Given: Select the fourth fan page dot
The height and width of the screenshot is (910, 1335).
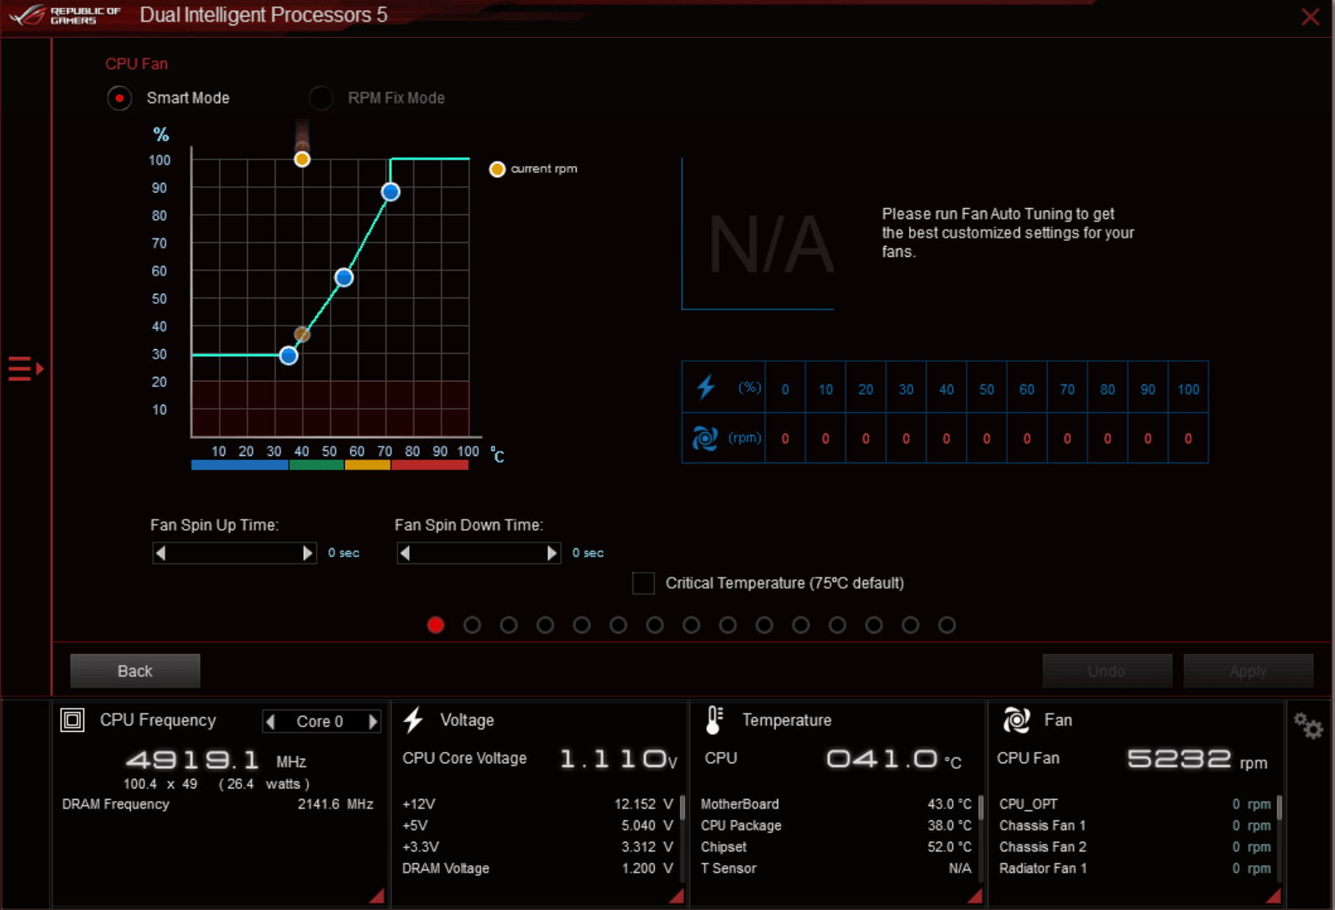Looking at the screenshot, I should tap(545, 625).
